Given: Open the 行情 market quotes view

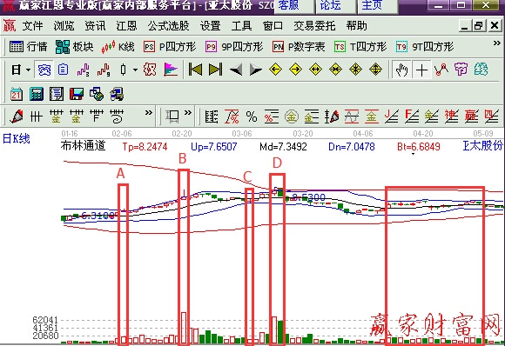Looking at the screenshot, I should coord(28,47).
